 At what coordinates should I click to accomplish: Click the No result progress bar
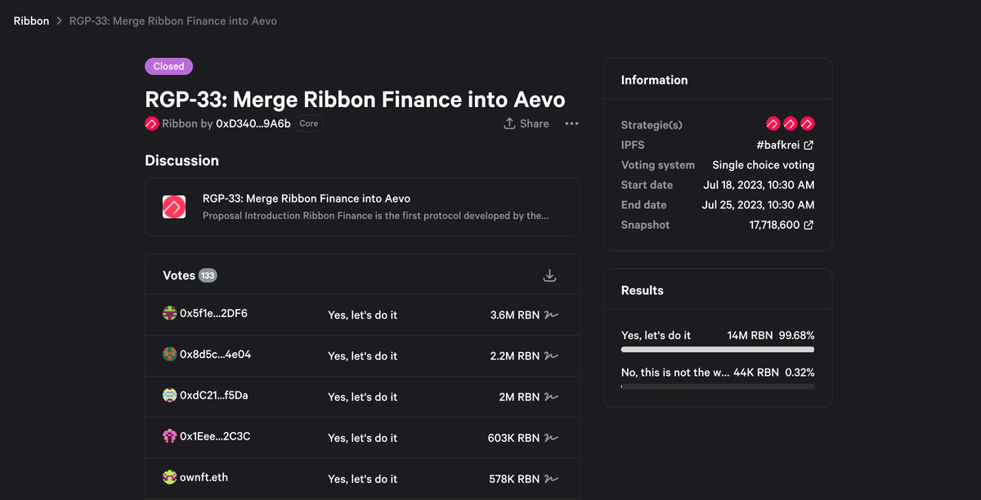pyautogui.click(x=718, y=386)
